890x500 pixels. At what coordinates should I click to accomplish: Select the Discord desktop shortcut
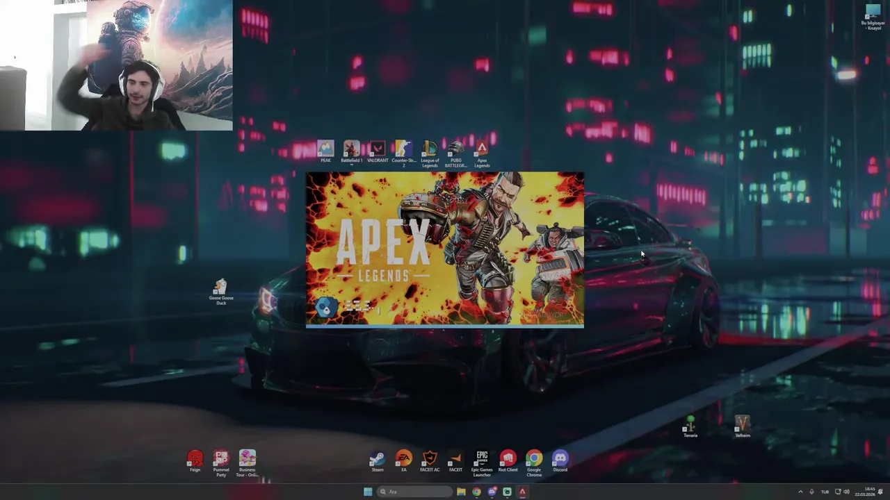560,461
